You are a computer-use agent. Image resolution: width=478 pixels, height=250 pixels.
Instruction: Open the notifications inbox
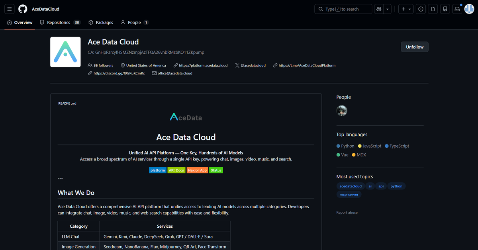click(x=457, y=9)
